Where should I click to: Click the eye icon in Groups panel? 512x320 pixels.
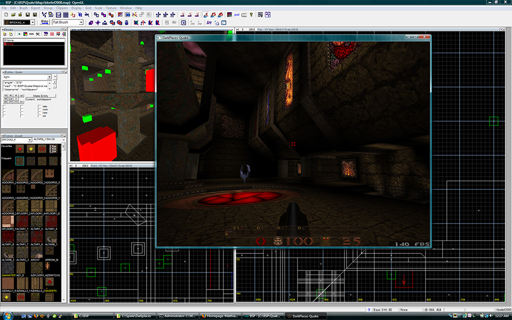click(x=18, y=34)
